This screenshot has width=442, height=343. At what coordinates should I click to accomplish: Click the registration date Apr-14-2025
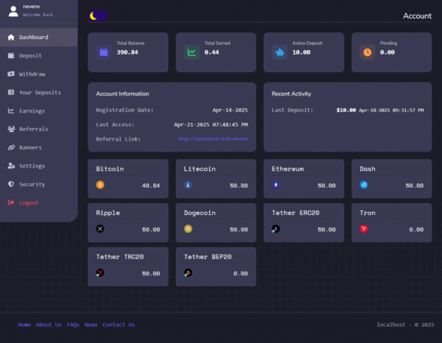(230, 110)
